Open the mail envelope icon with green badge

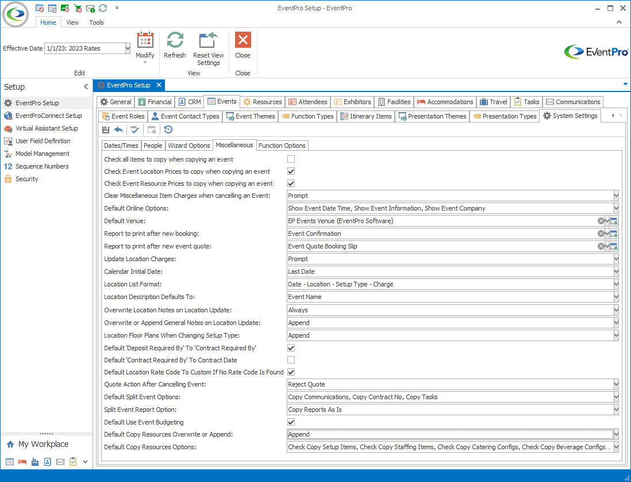click(x=91, y=8)
